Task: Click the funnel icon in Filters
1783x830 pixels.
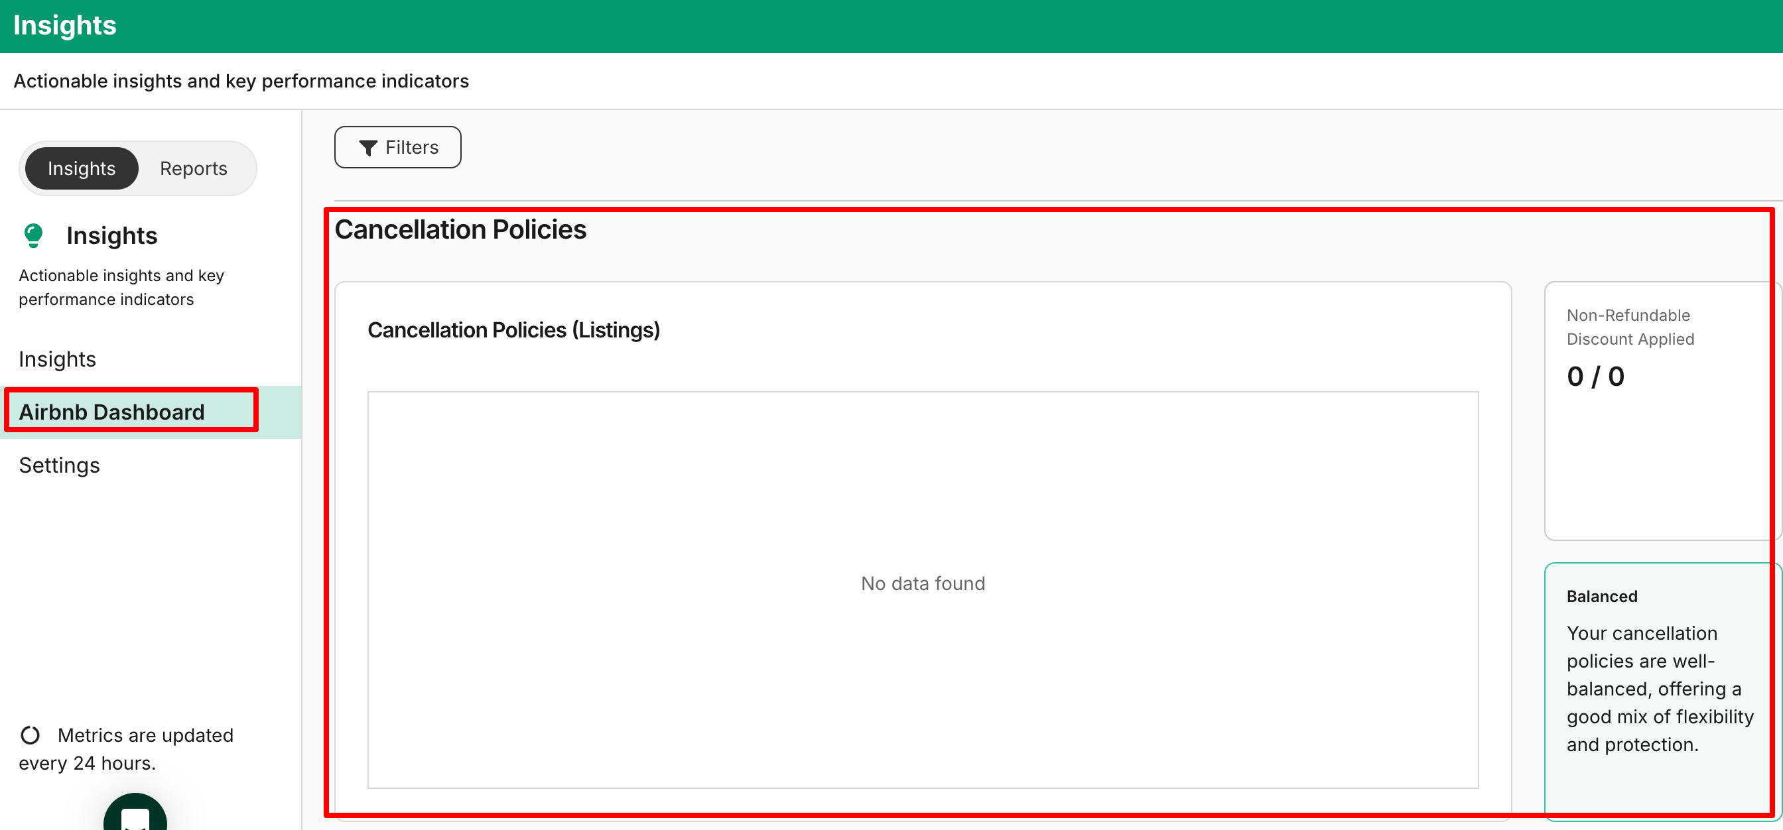Action: coord(367,147)
